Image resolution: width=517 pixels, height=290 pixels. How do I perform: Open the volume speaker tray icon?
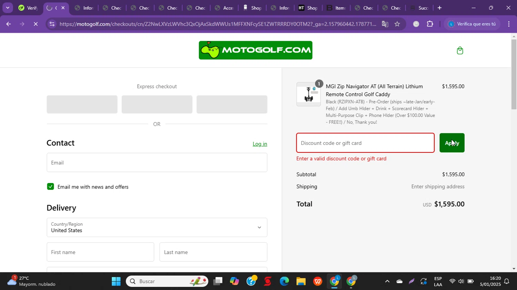pos(461,281)
